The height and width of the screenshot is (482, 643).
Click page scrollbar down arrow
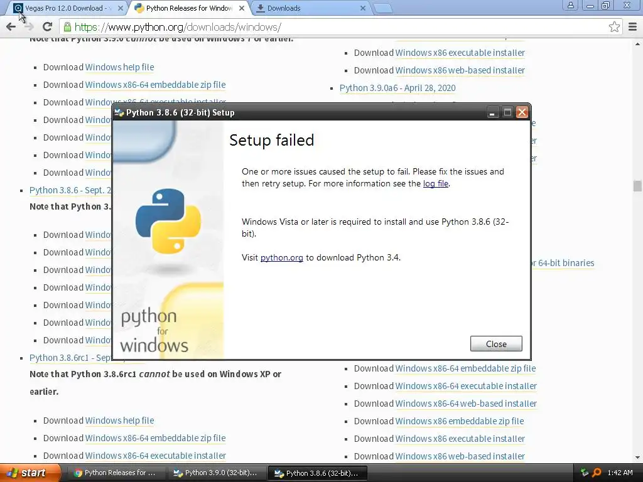click(x=637, y=458)
